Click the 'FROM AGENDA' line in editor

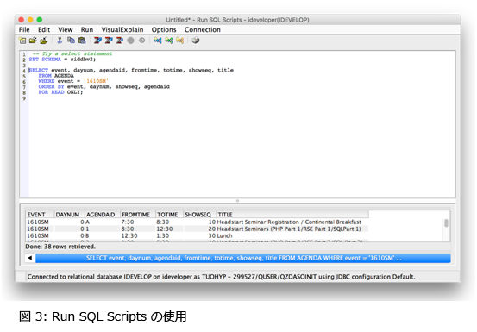[x=56, y=76]
